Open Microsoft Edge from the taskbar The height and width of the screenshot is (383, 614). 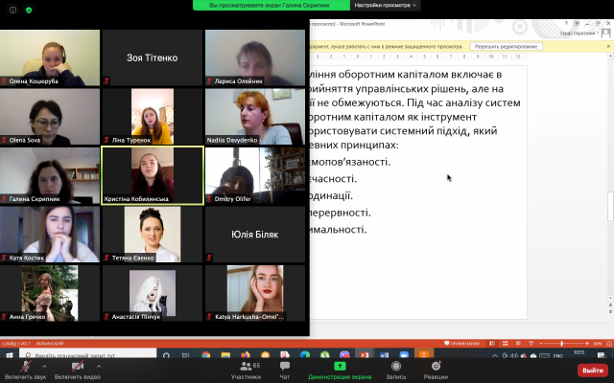click(x=305, y=355)
